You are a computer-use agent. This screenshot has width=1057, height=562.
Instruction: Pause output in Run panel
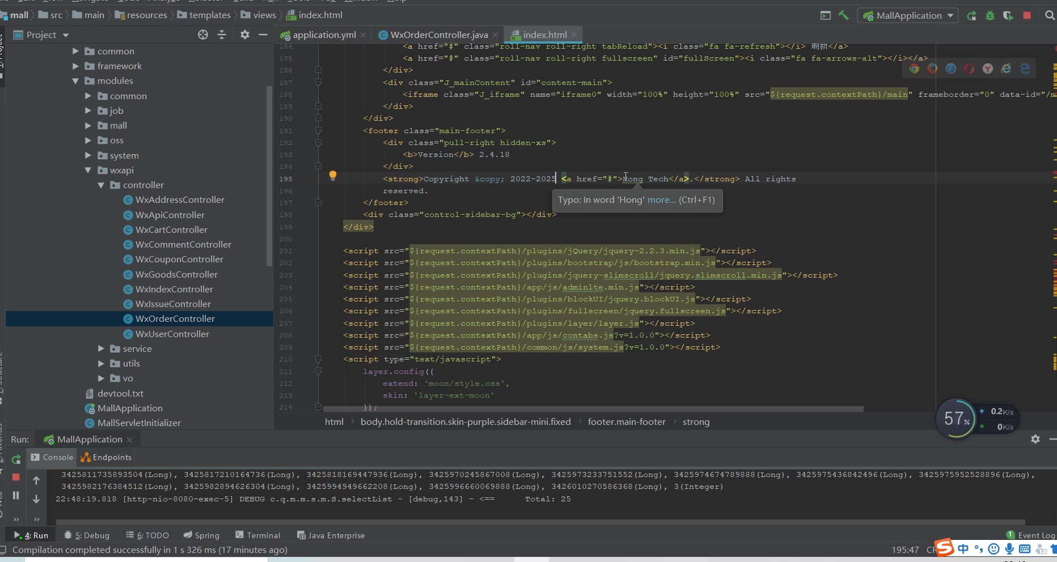(x=16, y=495)
